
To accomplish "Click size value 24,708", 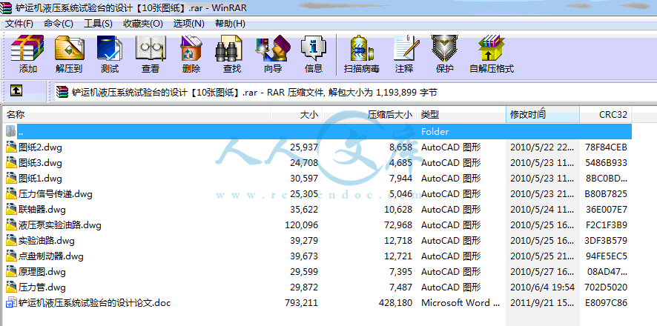I will 304,163.
